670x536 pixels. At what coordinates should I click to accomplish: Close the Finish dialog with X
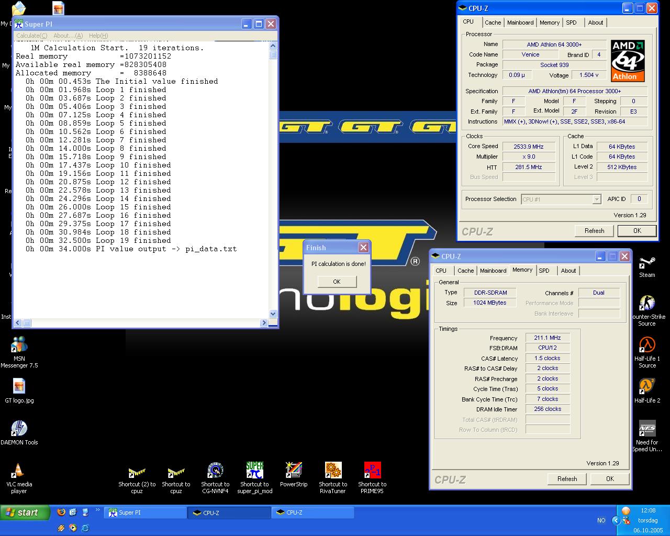[x=363, y=248]
